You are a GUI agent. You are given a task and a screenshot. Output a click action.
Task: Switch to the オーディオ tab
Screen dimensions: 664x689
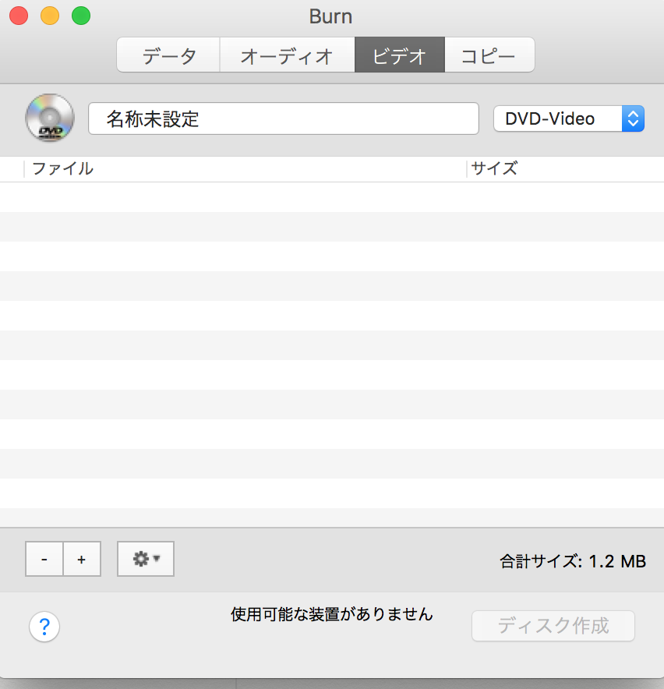[x=287, y=55]
